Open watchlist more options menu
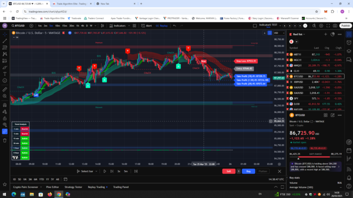The height and width of the screenshot is (198, 353). 340,34
